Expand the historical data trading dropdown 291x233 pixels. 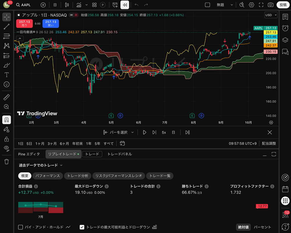pos(41,165)
